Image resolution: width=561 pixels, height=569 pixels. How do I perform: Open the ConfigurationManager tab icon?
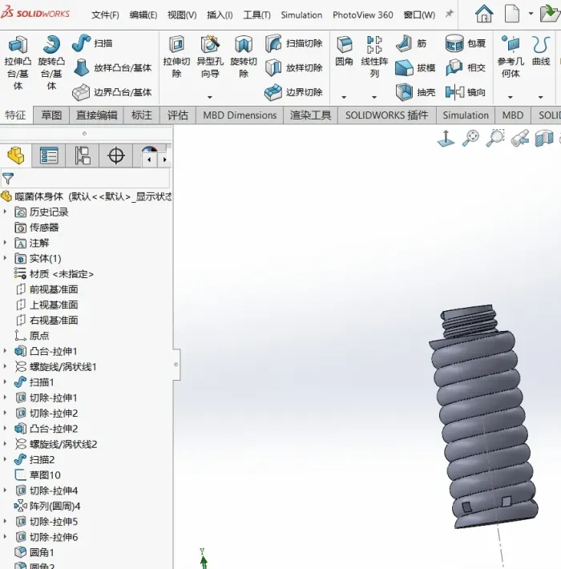pyautogui.click(x=83, y=155)
